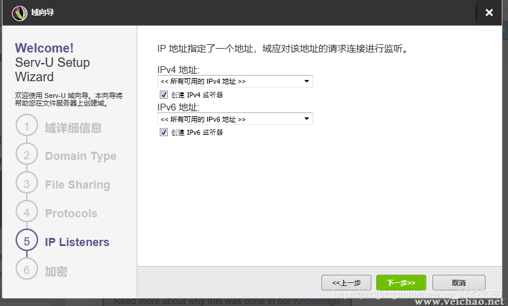Continue with the 下一步>> button
The image size is (508, 306).
[x=401, y=283]
